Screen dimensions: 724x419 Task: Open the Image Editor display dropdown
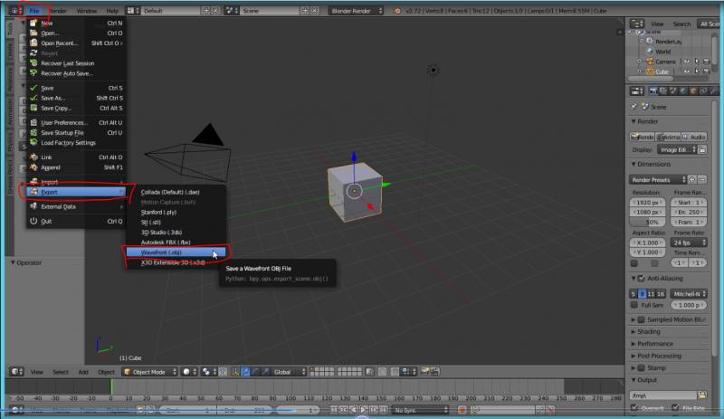pyautogui.click(x=677, y=149)
